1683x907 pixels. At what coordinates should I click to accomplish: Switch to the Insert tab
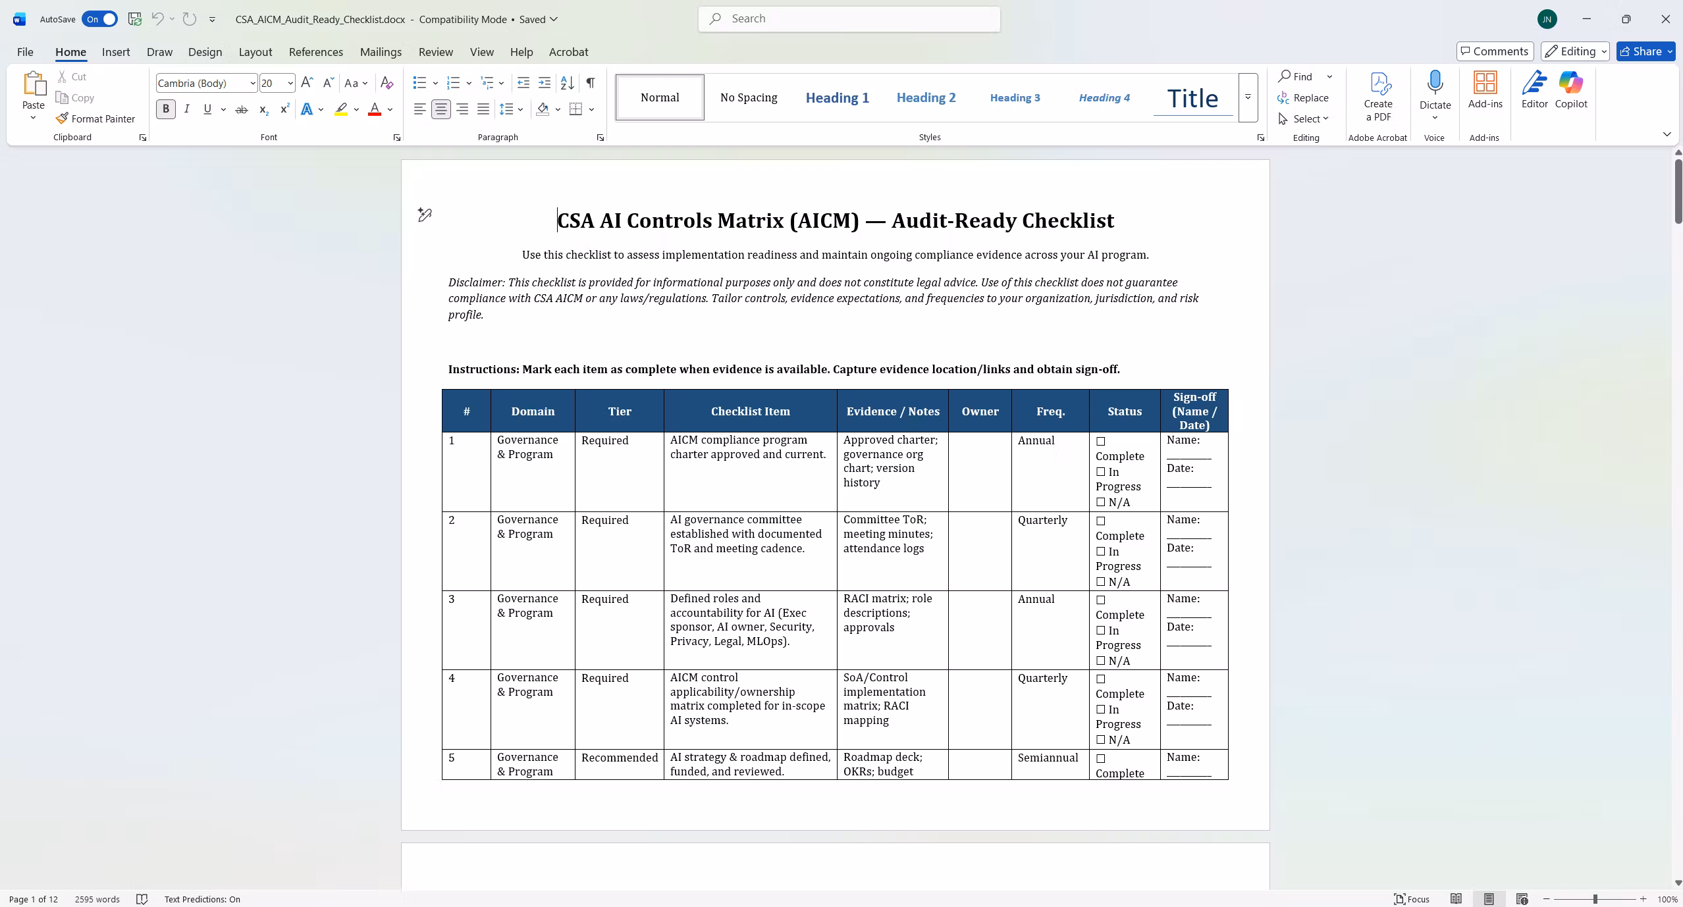[x=116, y=52]
